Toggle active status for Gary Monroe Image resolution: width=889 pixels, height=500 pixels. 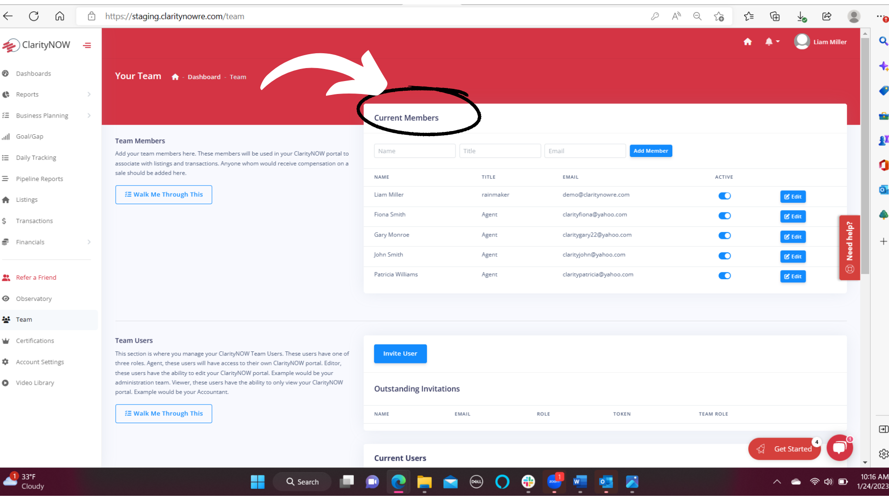pyautogui.click(x=725, y=235)
